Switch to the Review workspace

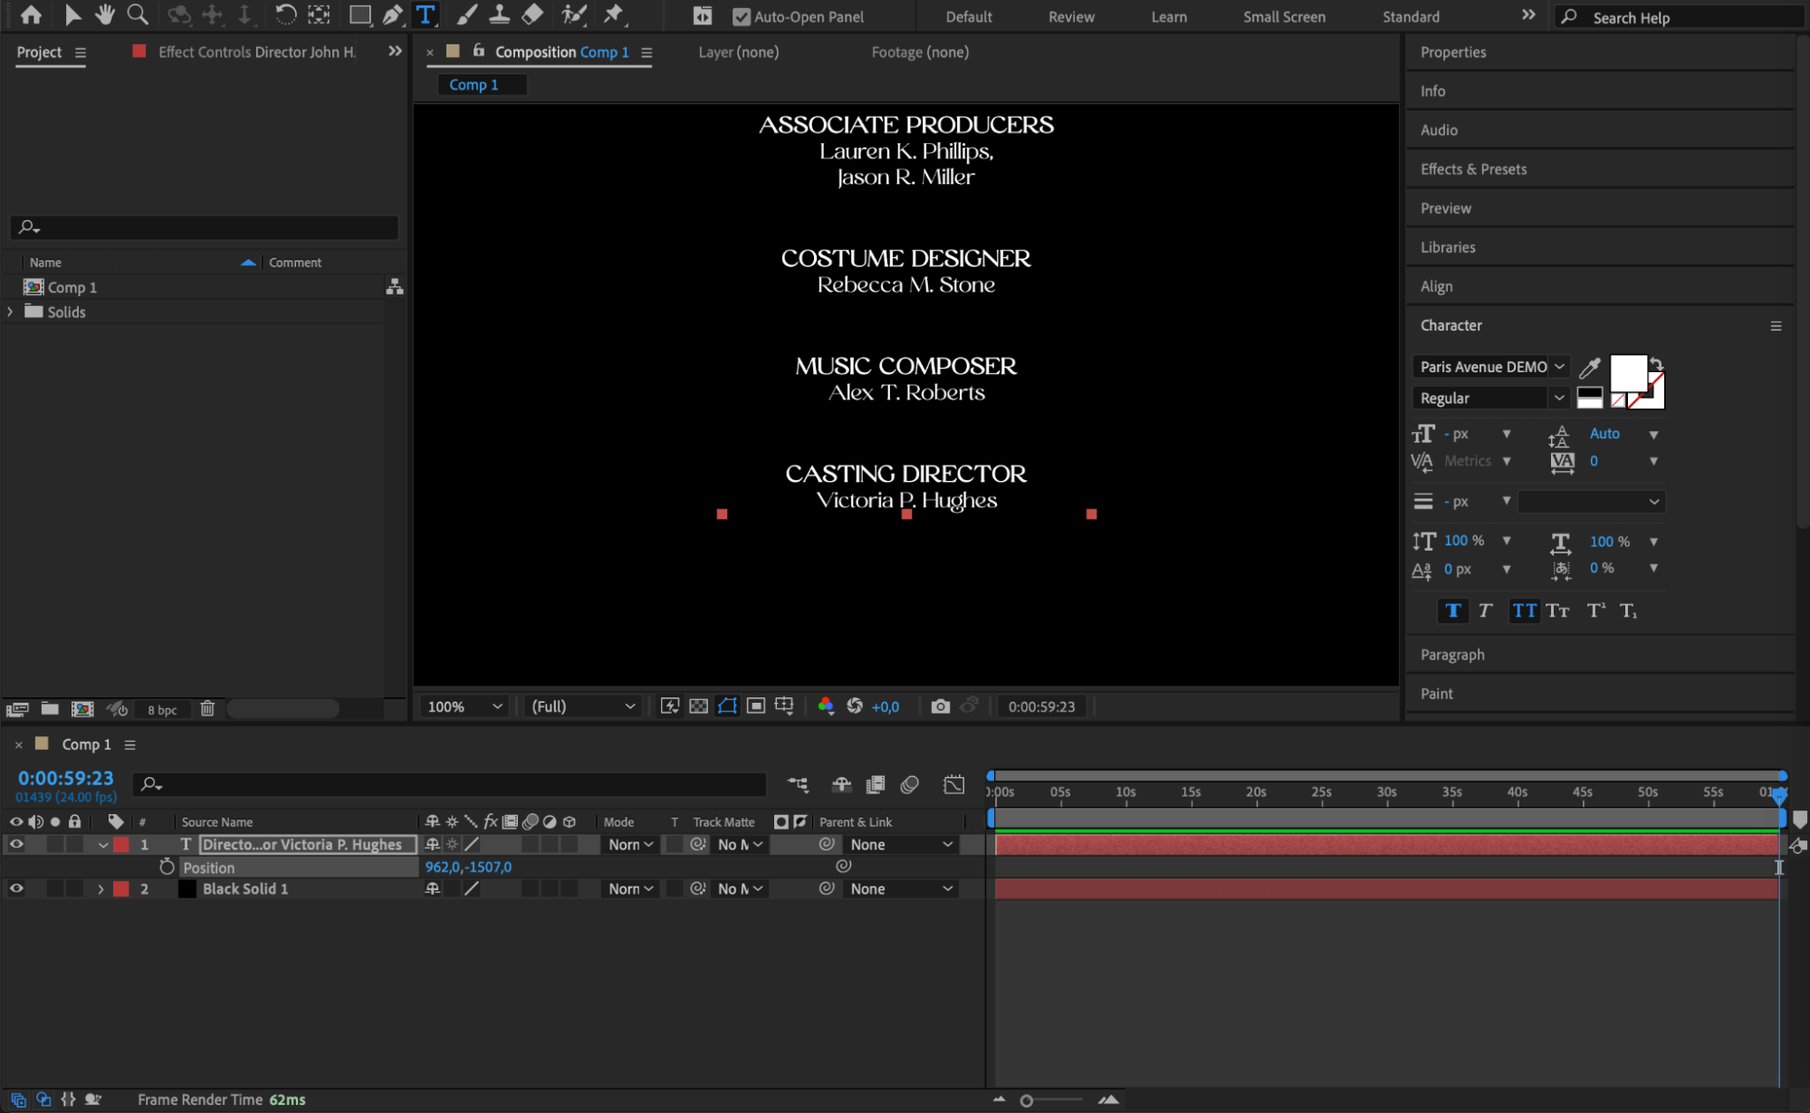coord(1071,17)
